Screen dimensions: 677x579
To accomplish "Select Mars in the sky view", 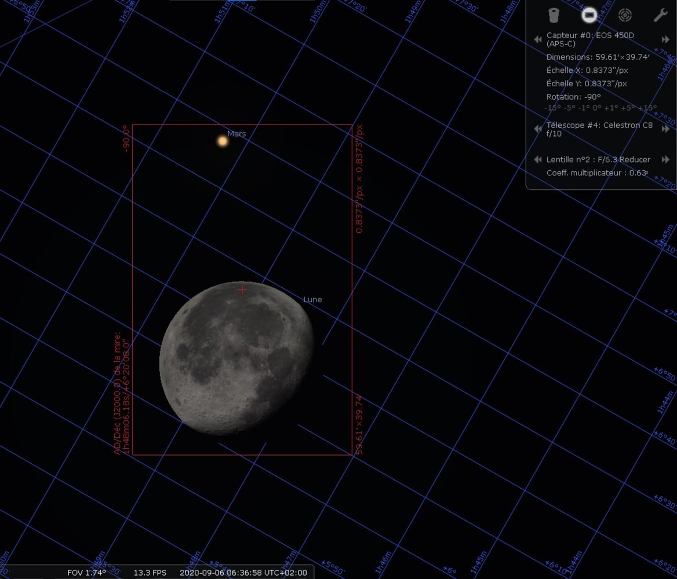I will [223, 141].
